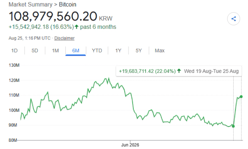Open the Disclaimer link

[x=64, y=38]
